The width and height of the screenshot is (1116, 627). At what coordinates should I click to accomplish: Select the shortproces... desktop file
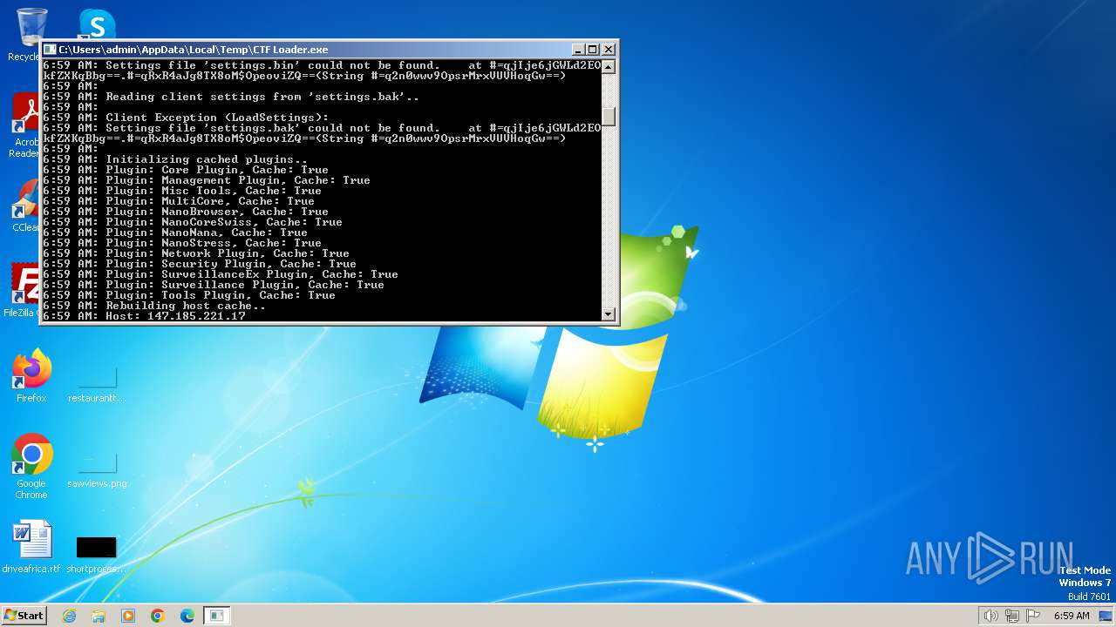pos(97,555)
